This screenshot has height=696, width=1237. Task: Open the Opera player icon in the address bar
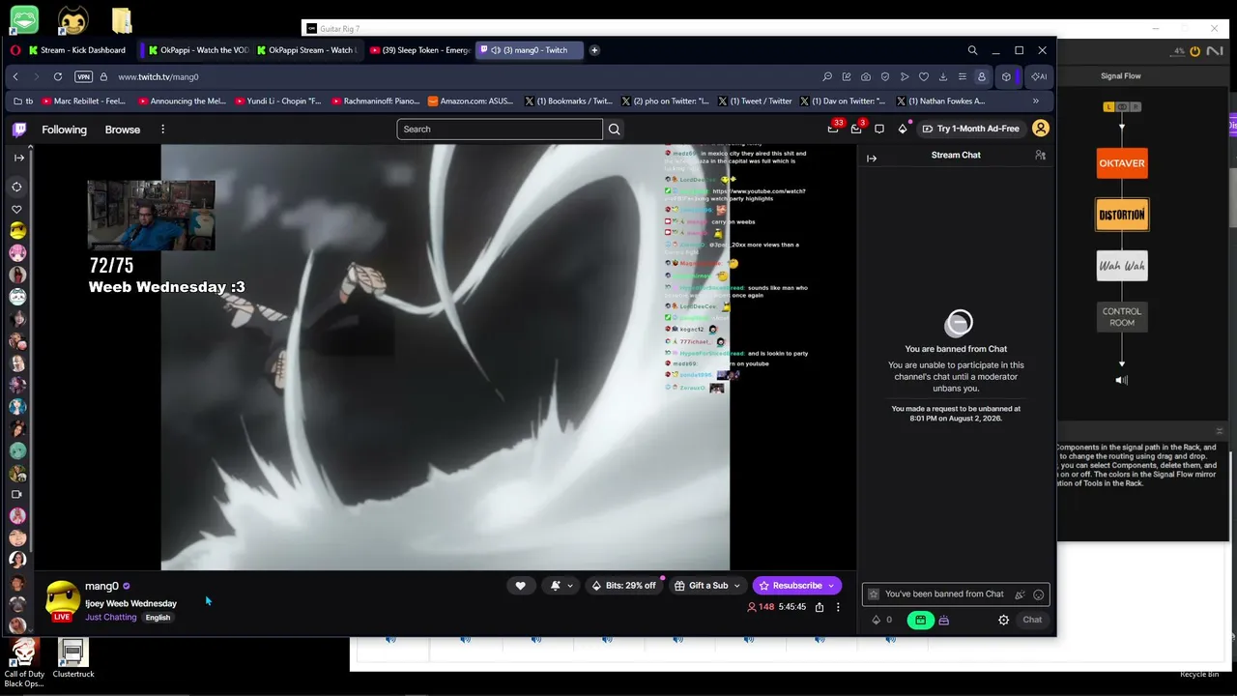pos(905,76)
